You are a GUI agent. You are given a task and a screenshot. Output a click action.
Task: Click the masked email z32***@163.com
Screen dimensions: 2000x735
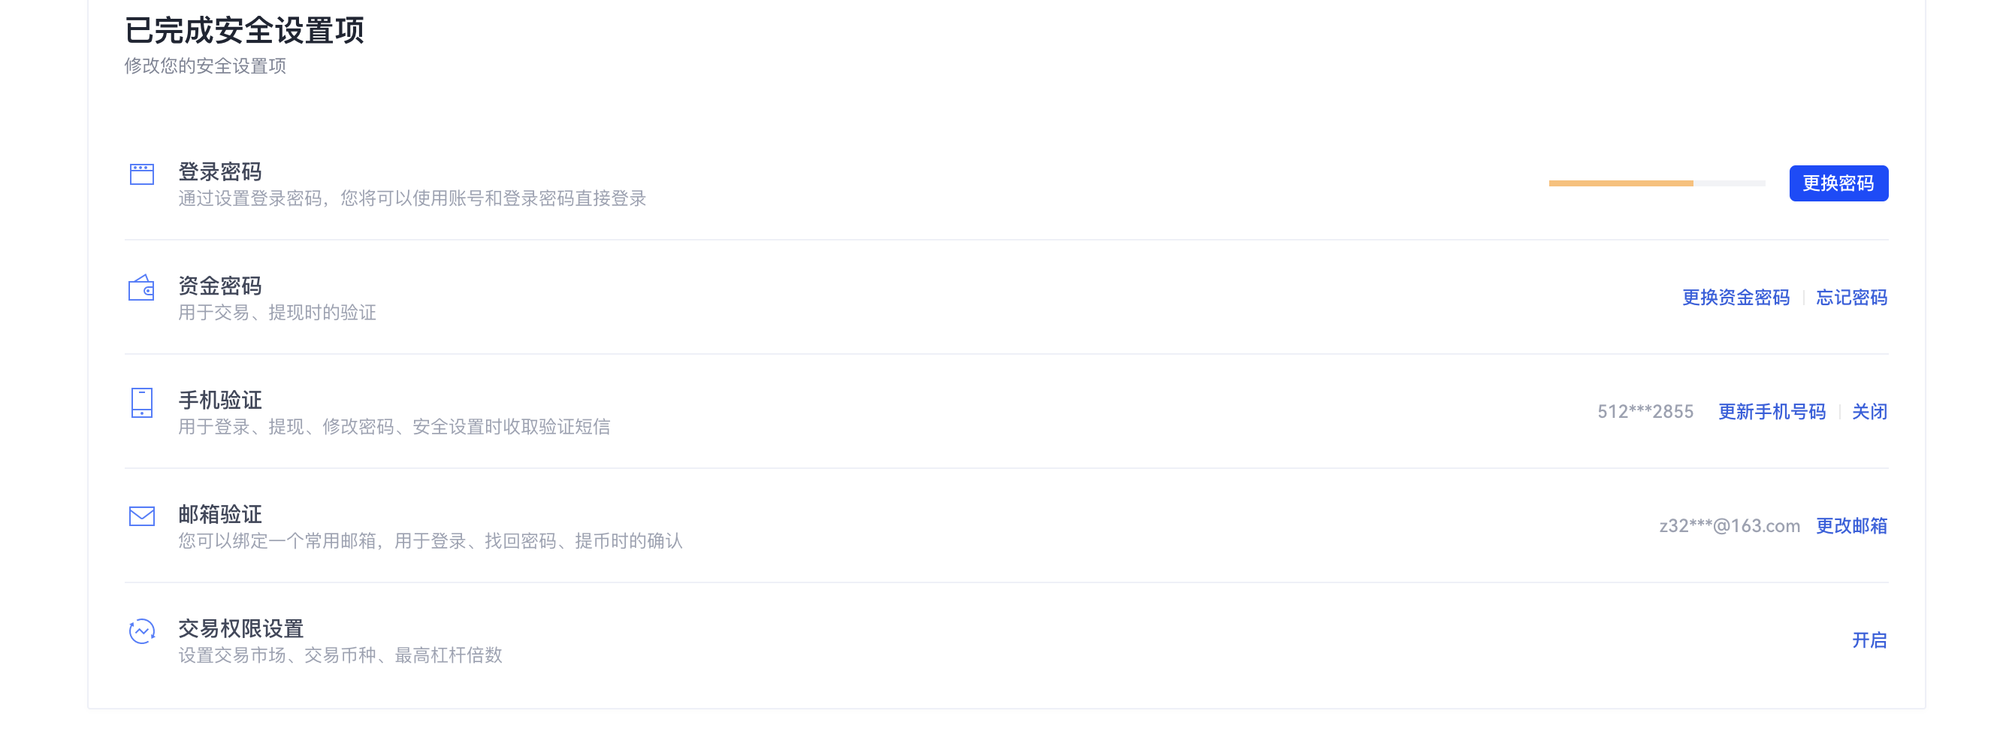click(x=1729, y=526)
